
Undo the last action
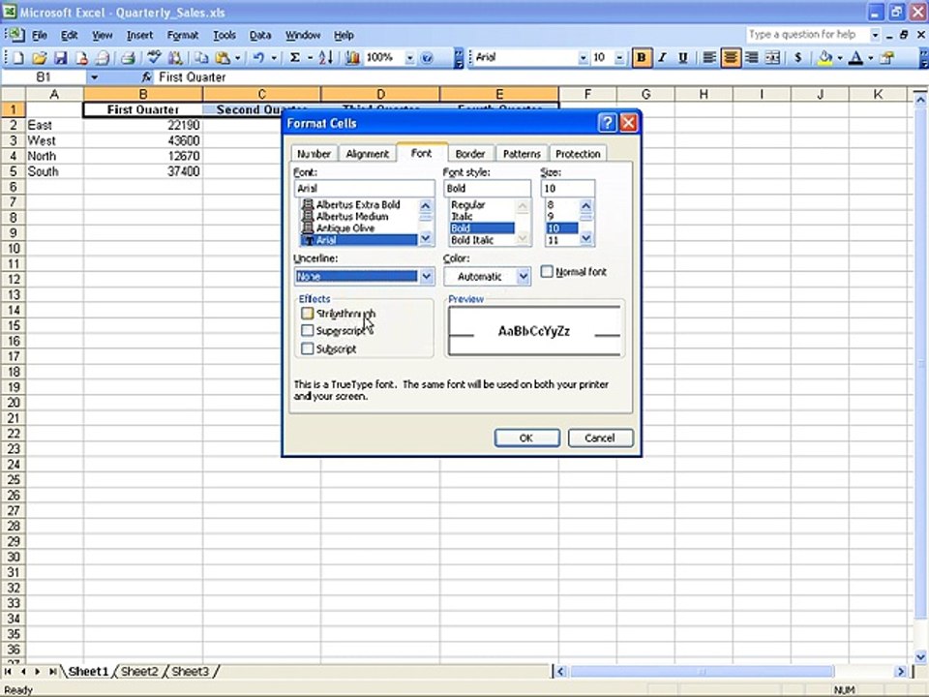pos(258,57)
